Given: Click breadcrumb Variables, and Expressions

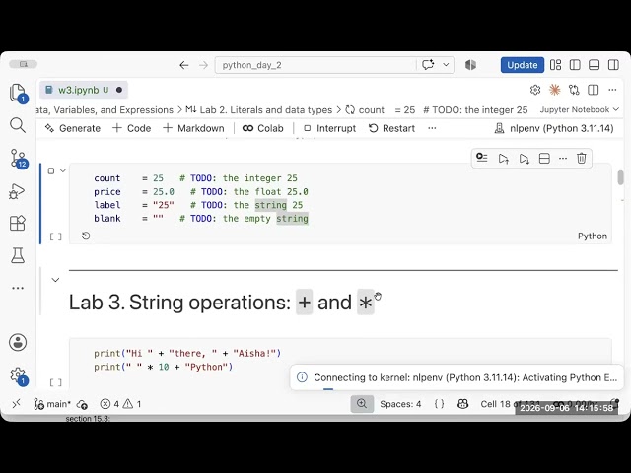Looking at the screenshot, I should point(113,109).
